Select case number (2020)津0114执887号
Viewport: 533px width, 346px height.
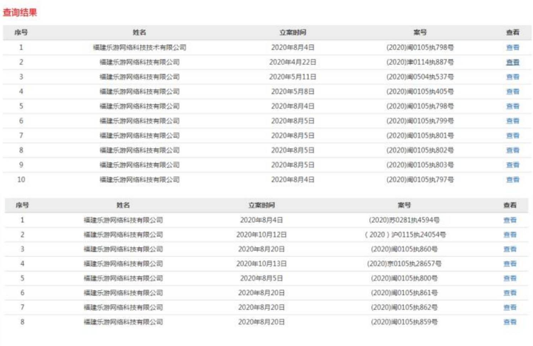[x=420, y=62]
